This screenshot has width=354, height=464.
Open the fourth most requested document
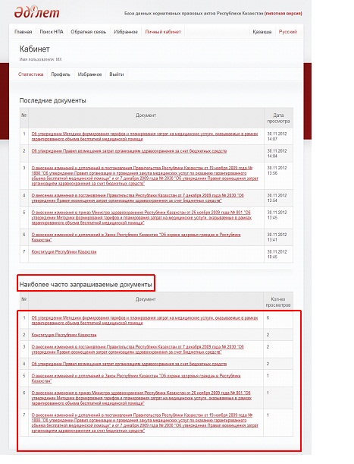coord(129,364)
